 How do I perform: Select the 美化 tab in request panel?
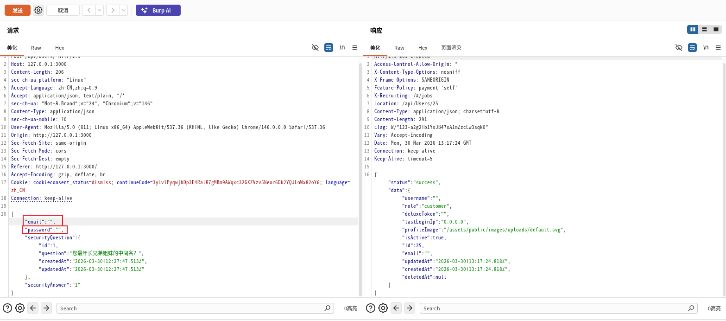coord(12,48)
